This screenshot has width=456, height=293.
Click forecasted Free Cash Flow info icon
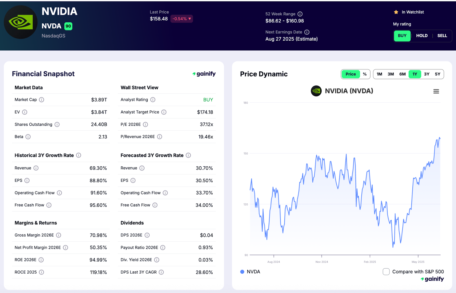[155, 205]
